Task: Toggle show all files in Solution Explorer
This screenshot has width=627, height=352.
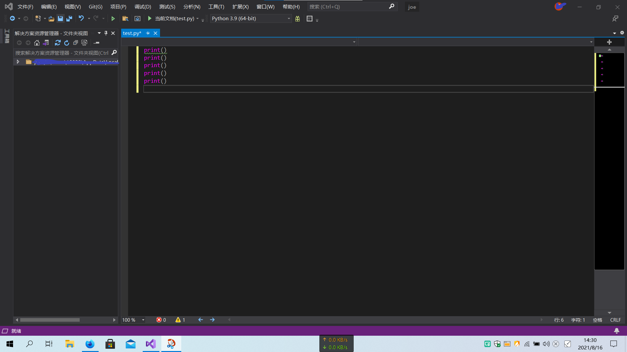Action: pyautogui.click(x=84, y=43)
